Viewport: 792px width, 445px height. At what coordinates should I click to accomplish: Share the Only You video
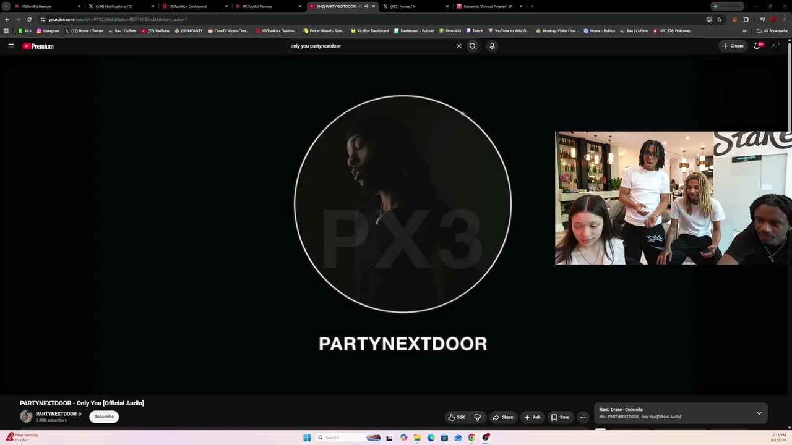point(503,417)
